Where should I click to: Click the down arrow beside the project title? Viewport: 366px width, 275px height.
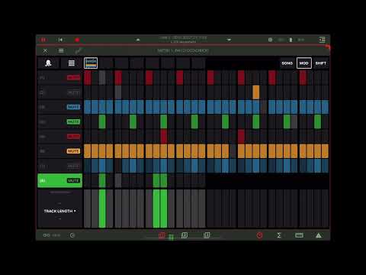pyautogui.click(x=229, y=40)
